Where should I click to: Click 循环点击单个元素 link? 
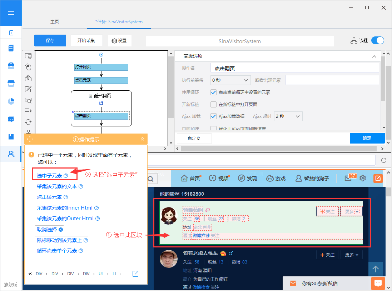pos(57,251)
